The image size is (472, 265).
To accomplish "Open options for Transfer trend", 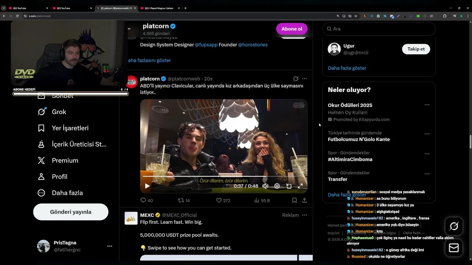I will click(x=427, y=173).
